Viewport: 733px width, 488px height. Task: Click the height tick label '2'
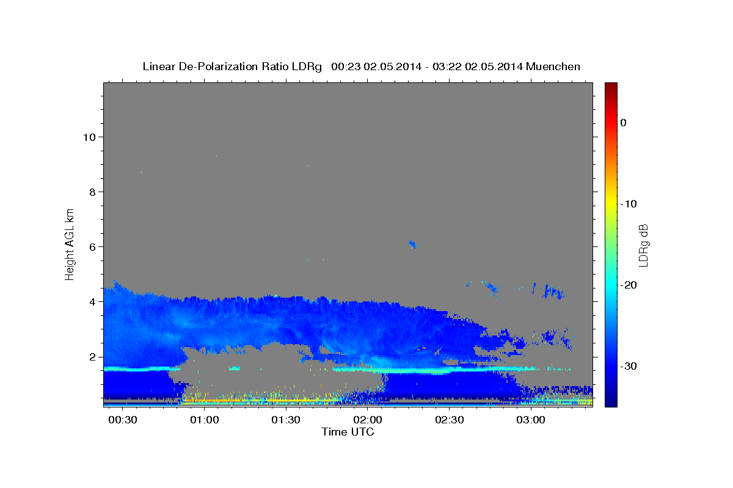92,356
